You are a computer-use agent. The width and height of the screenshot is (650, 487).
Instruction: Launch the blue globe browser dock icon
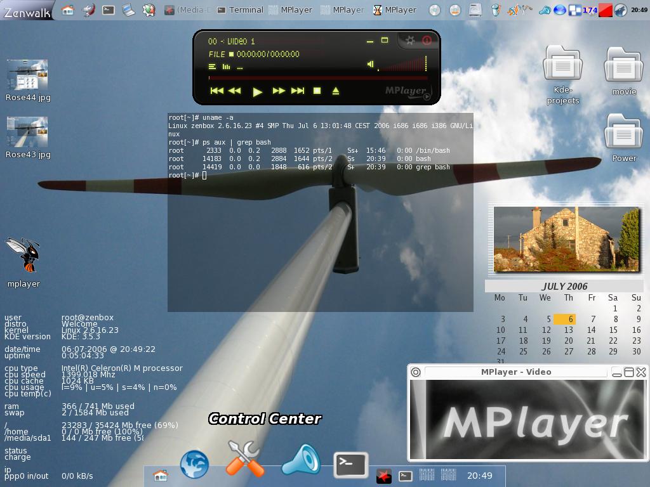(x=194, y=464)
